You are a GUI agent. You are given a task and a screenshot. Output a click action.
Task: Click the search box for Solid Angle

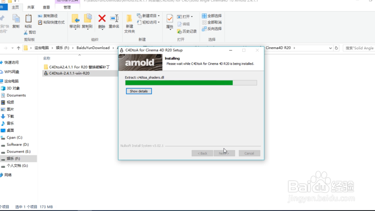click(x=359, y=48)
